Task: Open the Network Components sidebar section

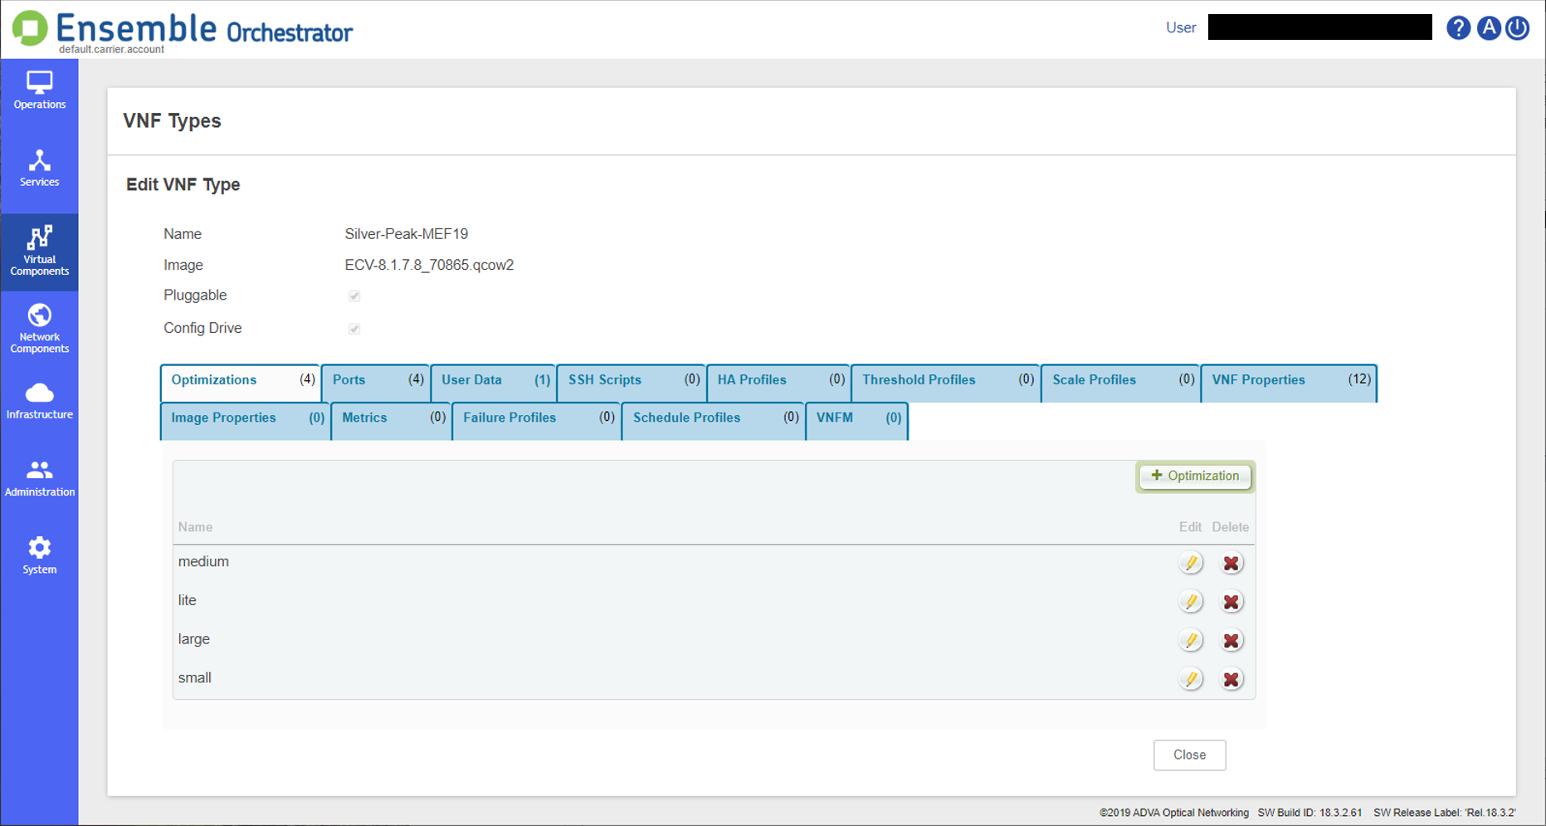Action: pos(39,329)
